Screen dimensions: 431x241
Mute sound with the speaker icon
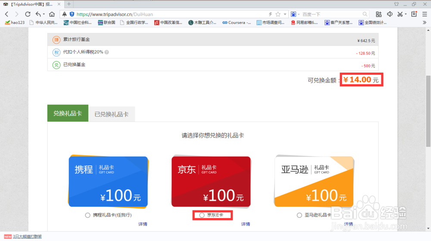(390, 14)
